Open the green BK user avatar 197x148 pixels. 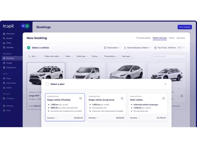pyautogui.click(x=27, y=26)
